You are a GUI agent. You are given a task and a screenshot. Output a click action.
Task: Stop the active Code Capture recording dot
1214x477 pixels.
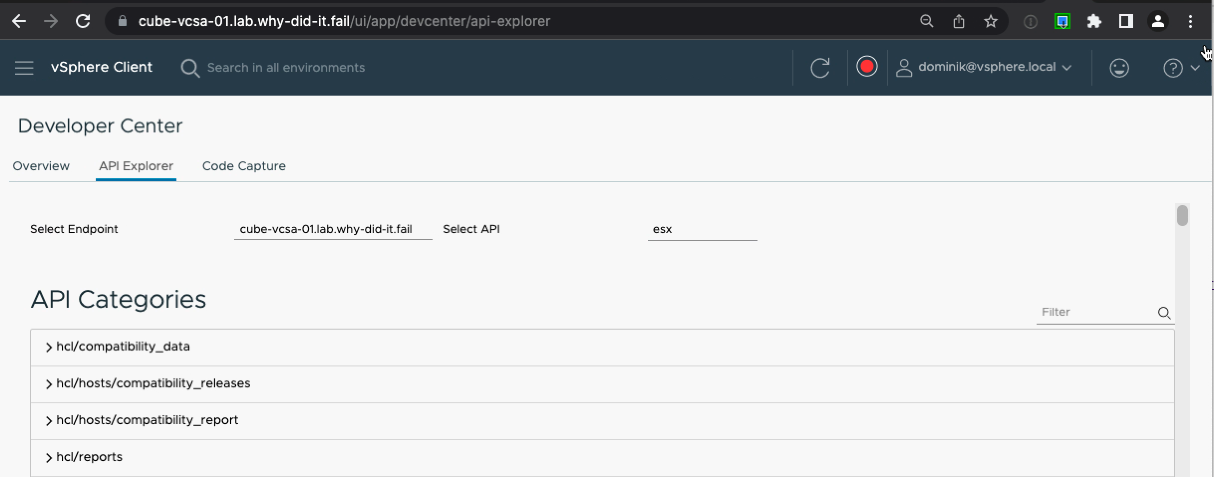pos(867,66)
